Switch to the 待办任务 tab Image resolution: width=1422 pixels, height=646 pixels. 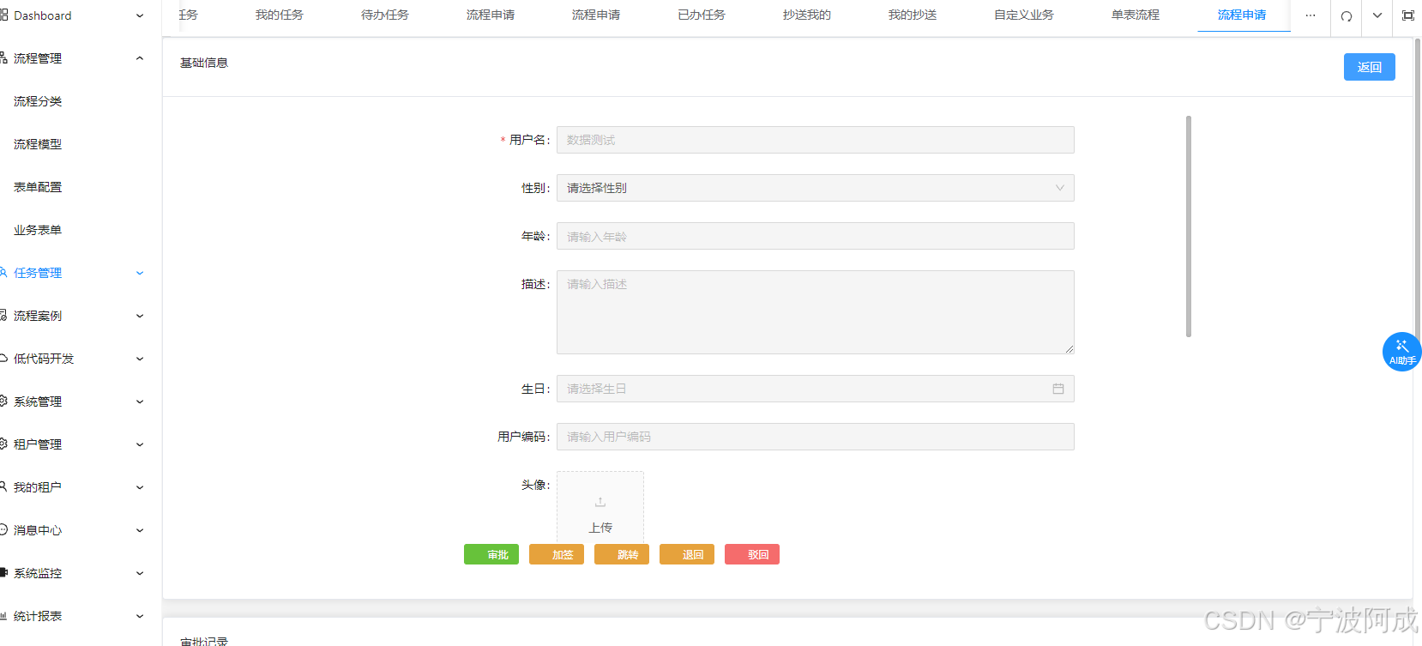pos(385,15)
